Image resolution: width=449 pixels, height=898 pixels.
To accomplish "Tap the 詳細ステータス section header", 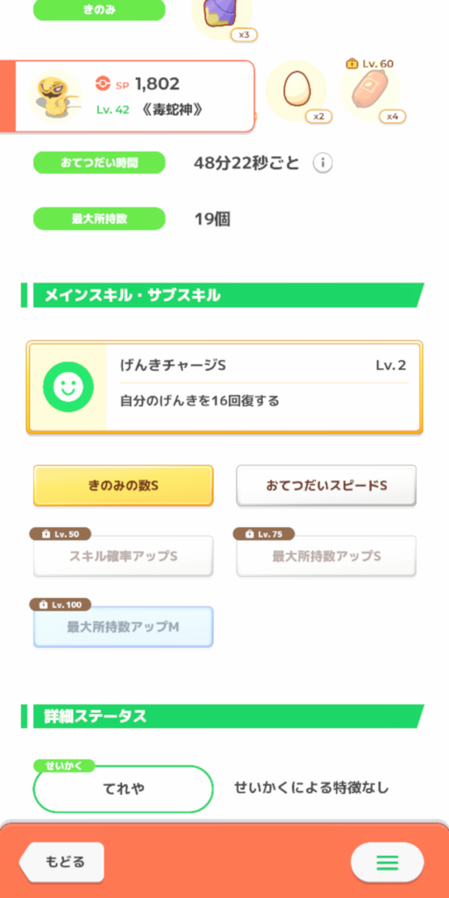I will pos(223,716).
